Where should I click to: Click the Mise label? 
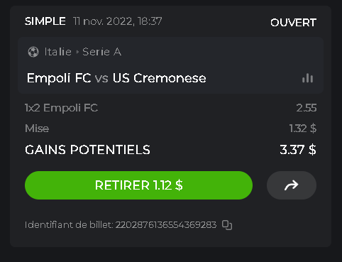[x=37, y=129]
